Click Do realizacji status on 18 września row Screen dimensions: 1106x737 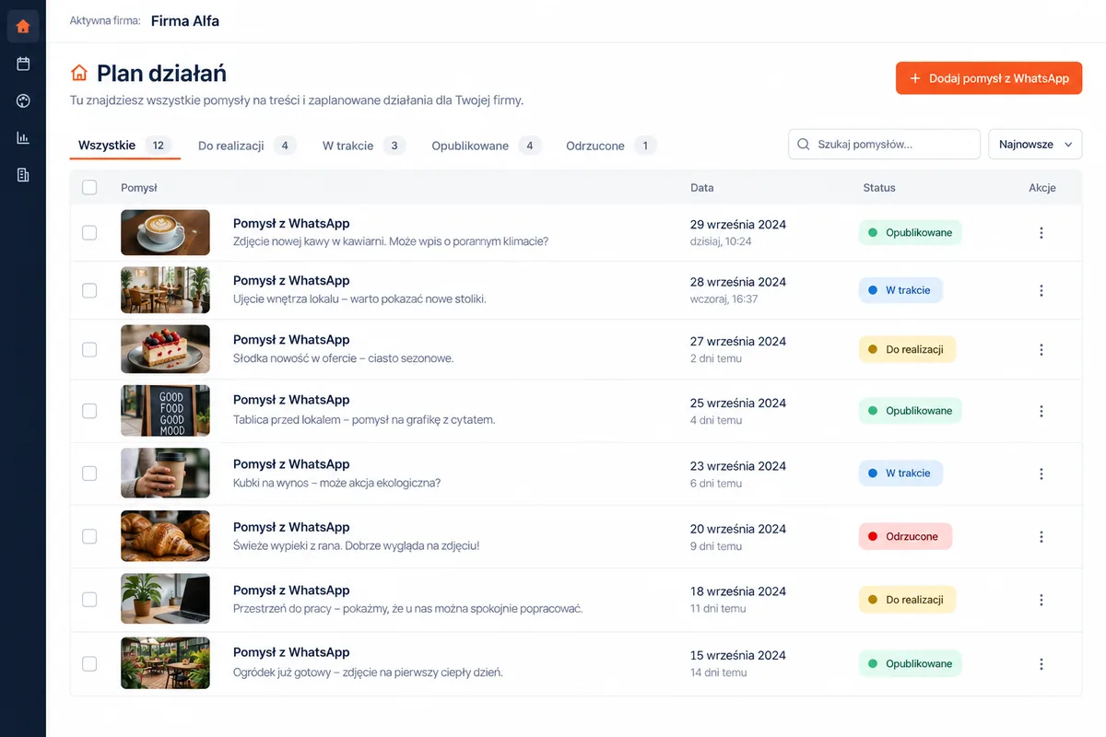907,600
